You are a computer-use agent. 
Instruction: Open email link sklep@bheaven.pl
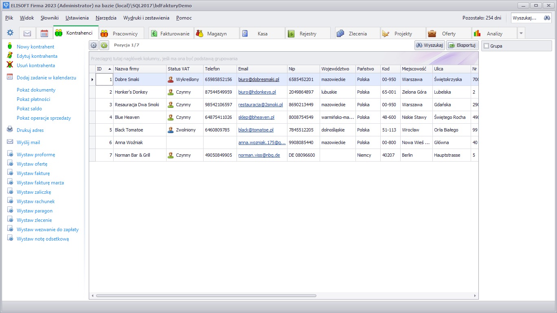tap(256, 117)
